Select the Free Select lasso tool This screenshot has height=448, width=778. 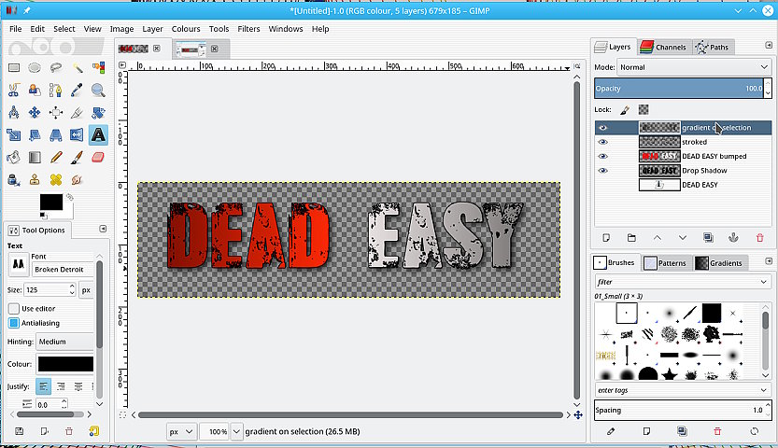coord(56,68)
